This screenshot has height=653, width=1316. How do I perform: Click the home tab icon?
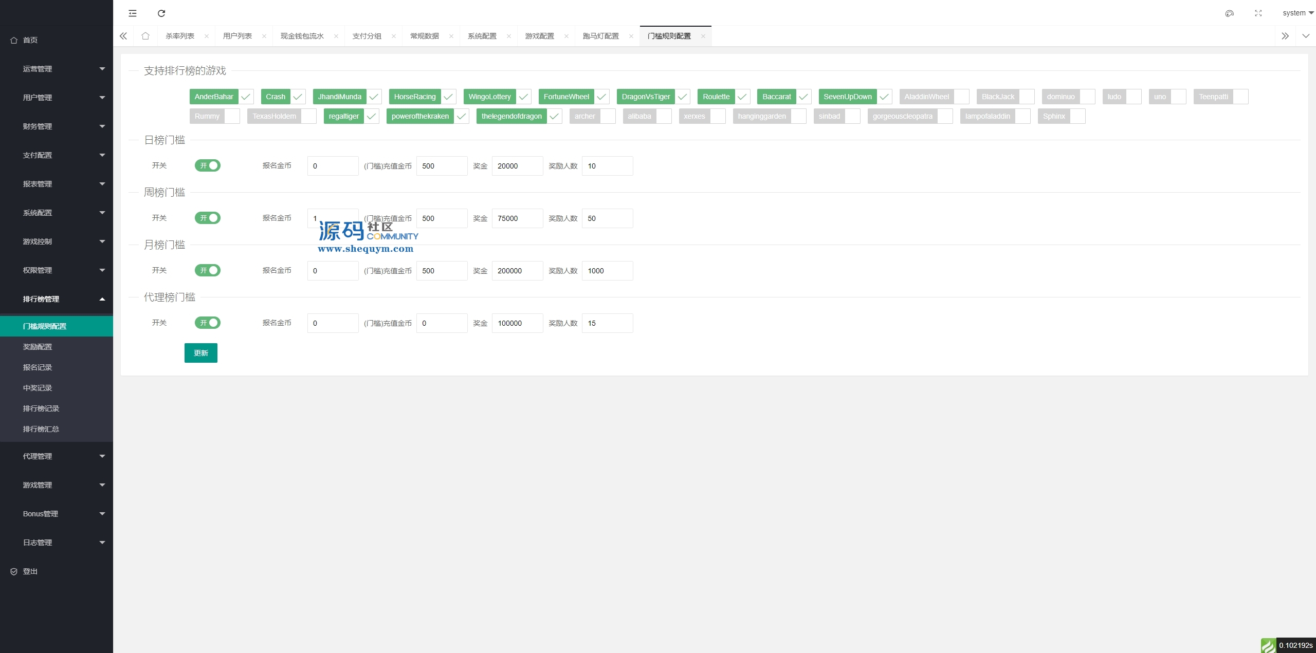pyautogui.click(x=145, y=36)
